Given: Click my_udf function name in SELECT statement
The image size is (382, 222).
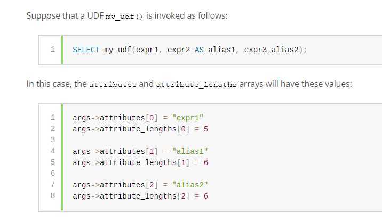Looking at the screenshot, I should click(118, 50).
